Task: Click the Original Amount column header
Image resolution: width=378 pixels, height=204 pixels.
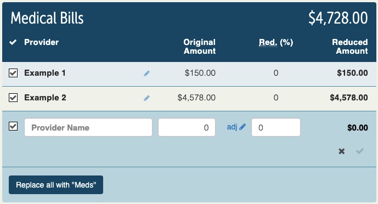Action: point(199,47)
